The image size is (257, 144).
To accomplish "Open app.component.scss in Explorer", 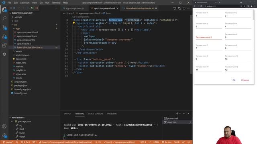I will tap(27, 36).
